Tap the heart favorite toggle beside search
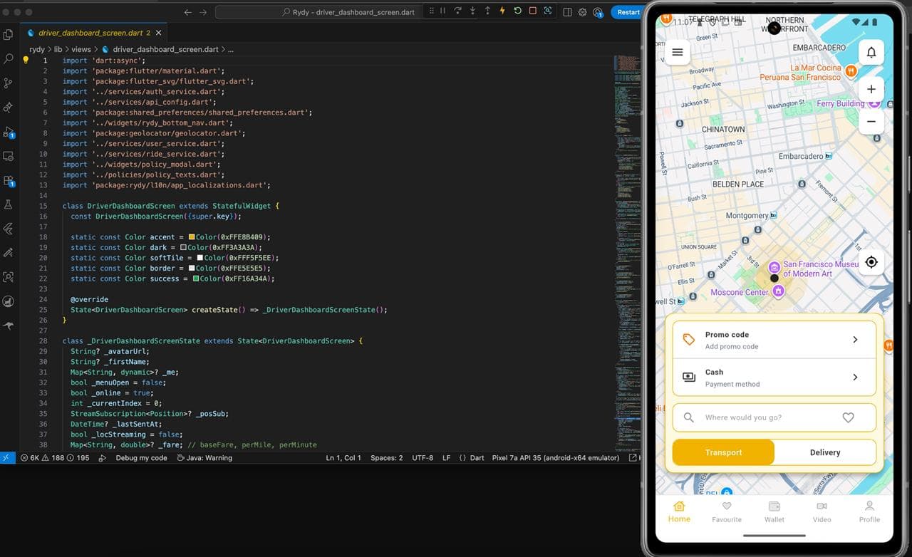Viewport: 912px width, 557px height. 848,418
